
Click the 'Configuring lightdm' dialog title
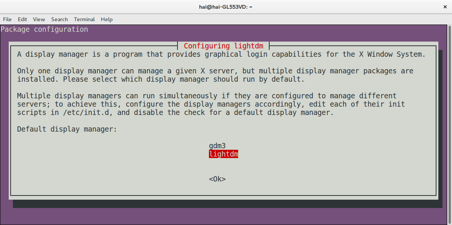223,46
